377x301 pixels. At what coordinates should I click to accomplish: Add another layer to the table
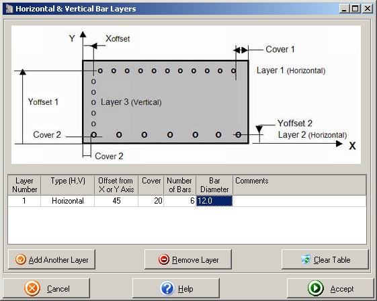[52, 259]
